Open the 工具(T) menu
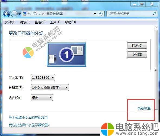 [55, 22]
